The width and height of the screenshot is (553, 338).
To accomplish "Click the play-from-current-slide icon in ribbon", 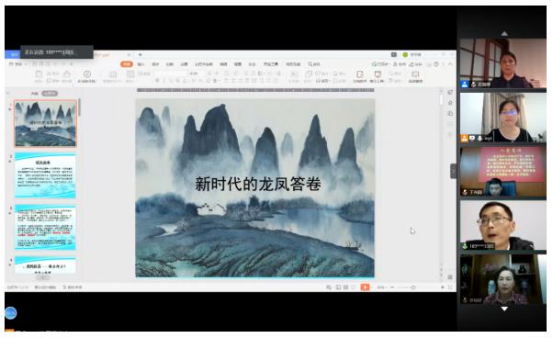I will (86, 74).
